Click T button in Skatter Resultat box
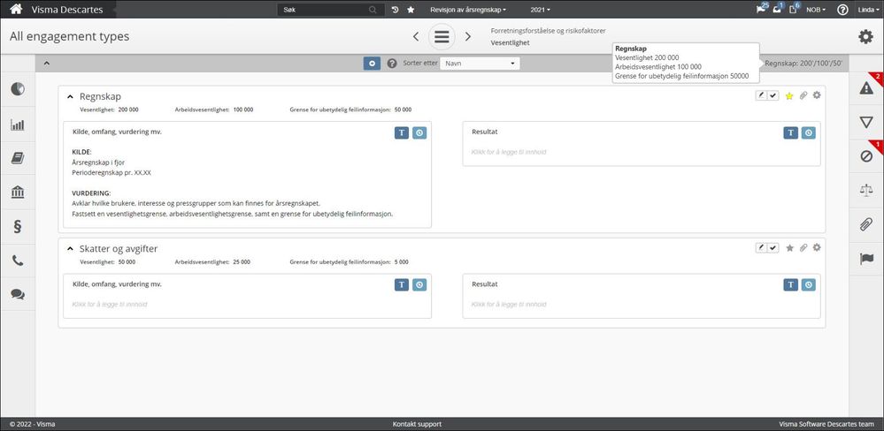Screen dimensions: 884x431 790,284
